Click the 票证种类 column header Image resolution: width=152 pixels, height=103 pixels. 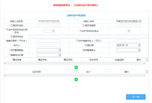[x=16, y=60]
